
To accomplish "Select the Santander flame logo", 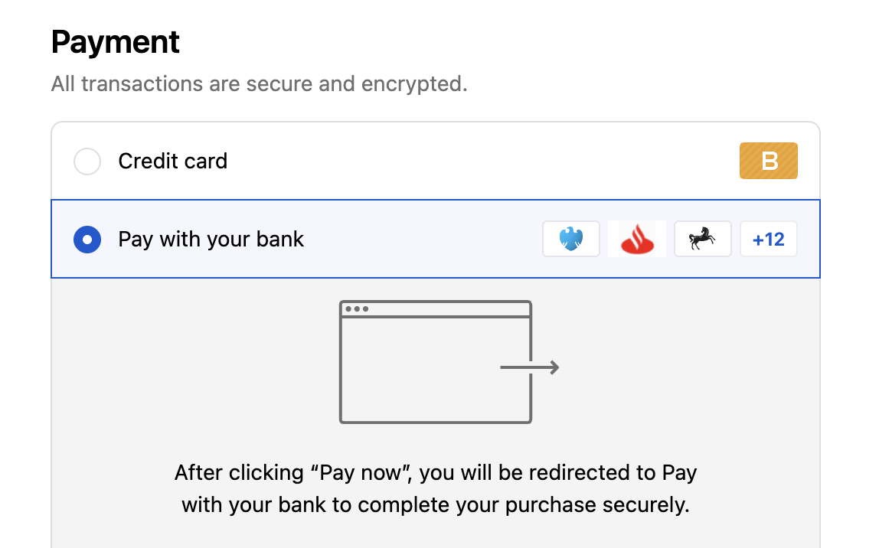I will coord(637,239).
